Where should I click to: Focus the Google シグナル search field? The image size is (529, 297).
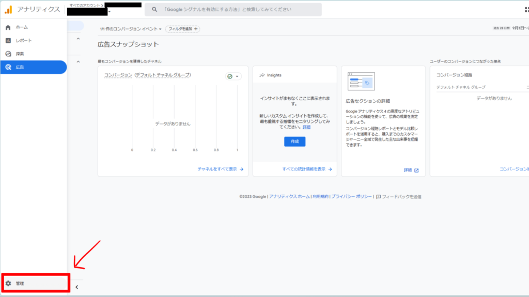[238, 10]
